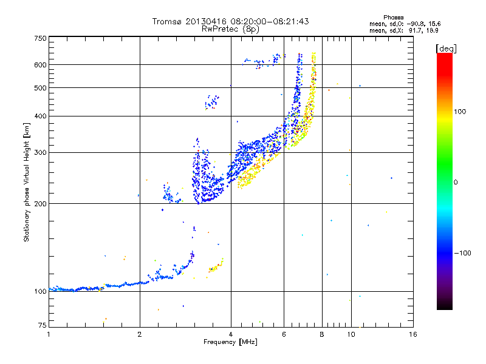Image resolution: width=486 pixels, height=364 pixels.
Task: Click the y-axis tick label '300'
Action: pos(40,153)
